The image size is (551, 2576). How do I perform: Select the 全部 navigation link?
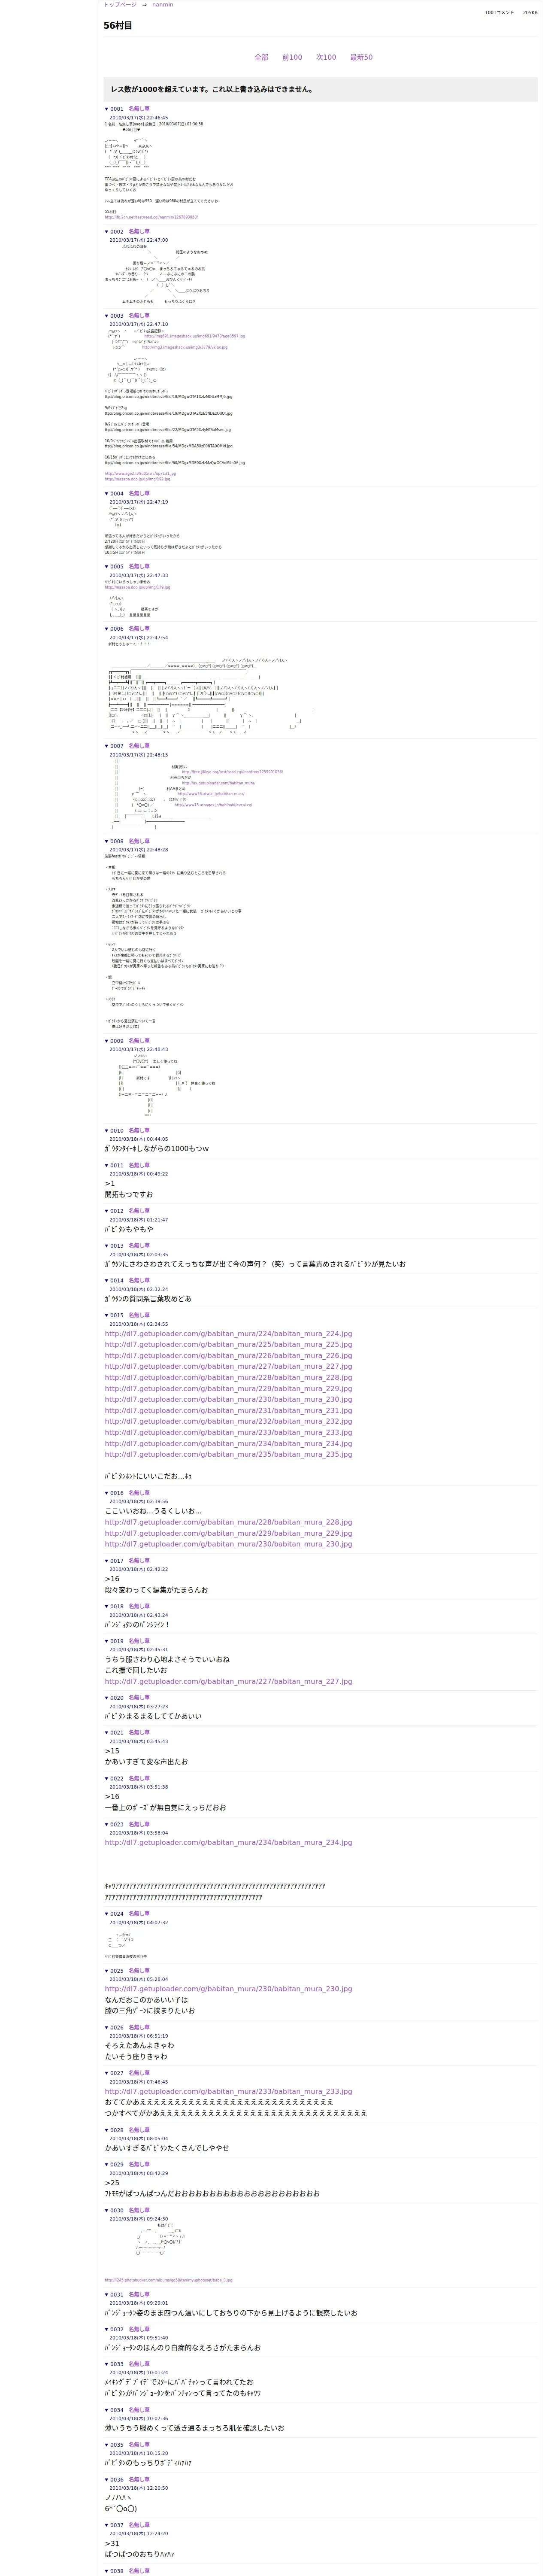pos(261,57)
